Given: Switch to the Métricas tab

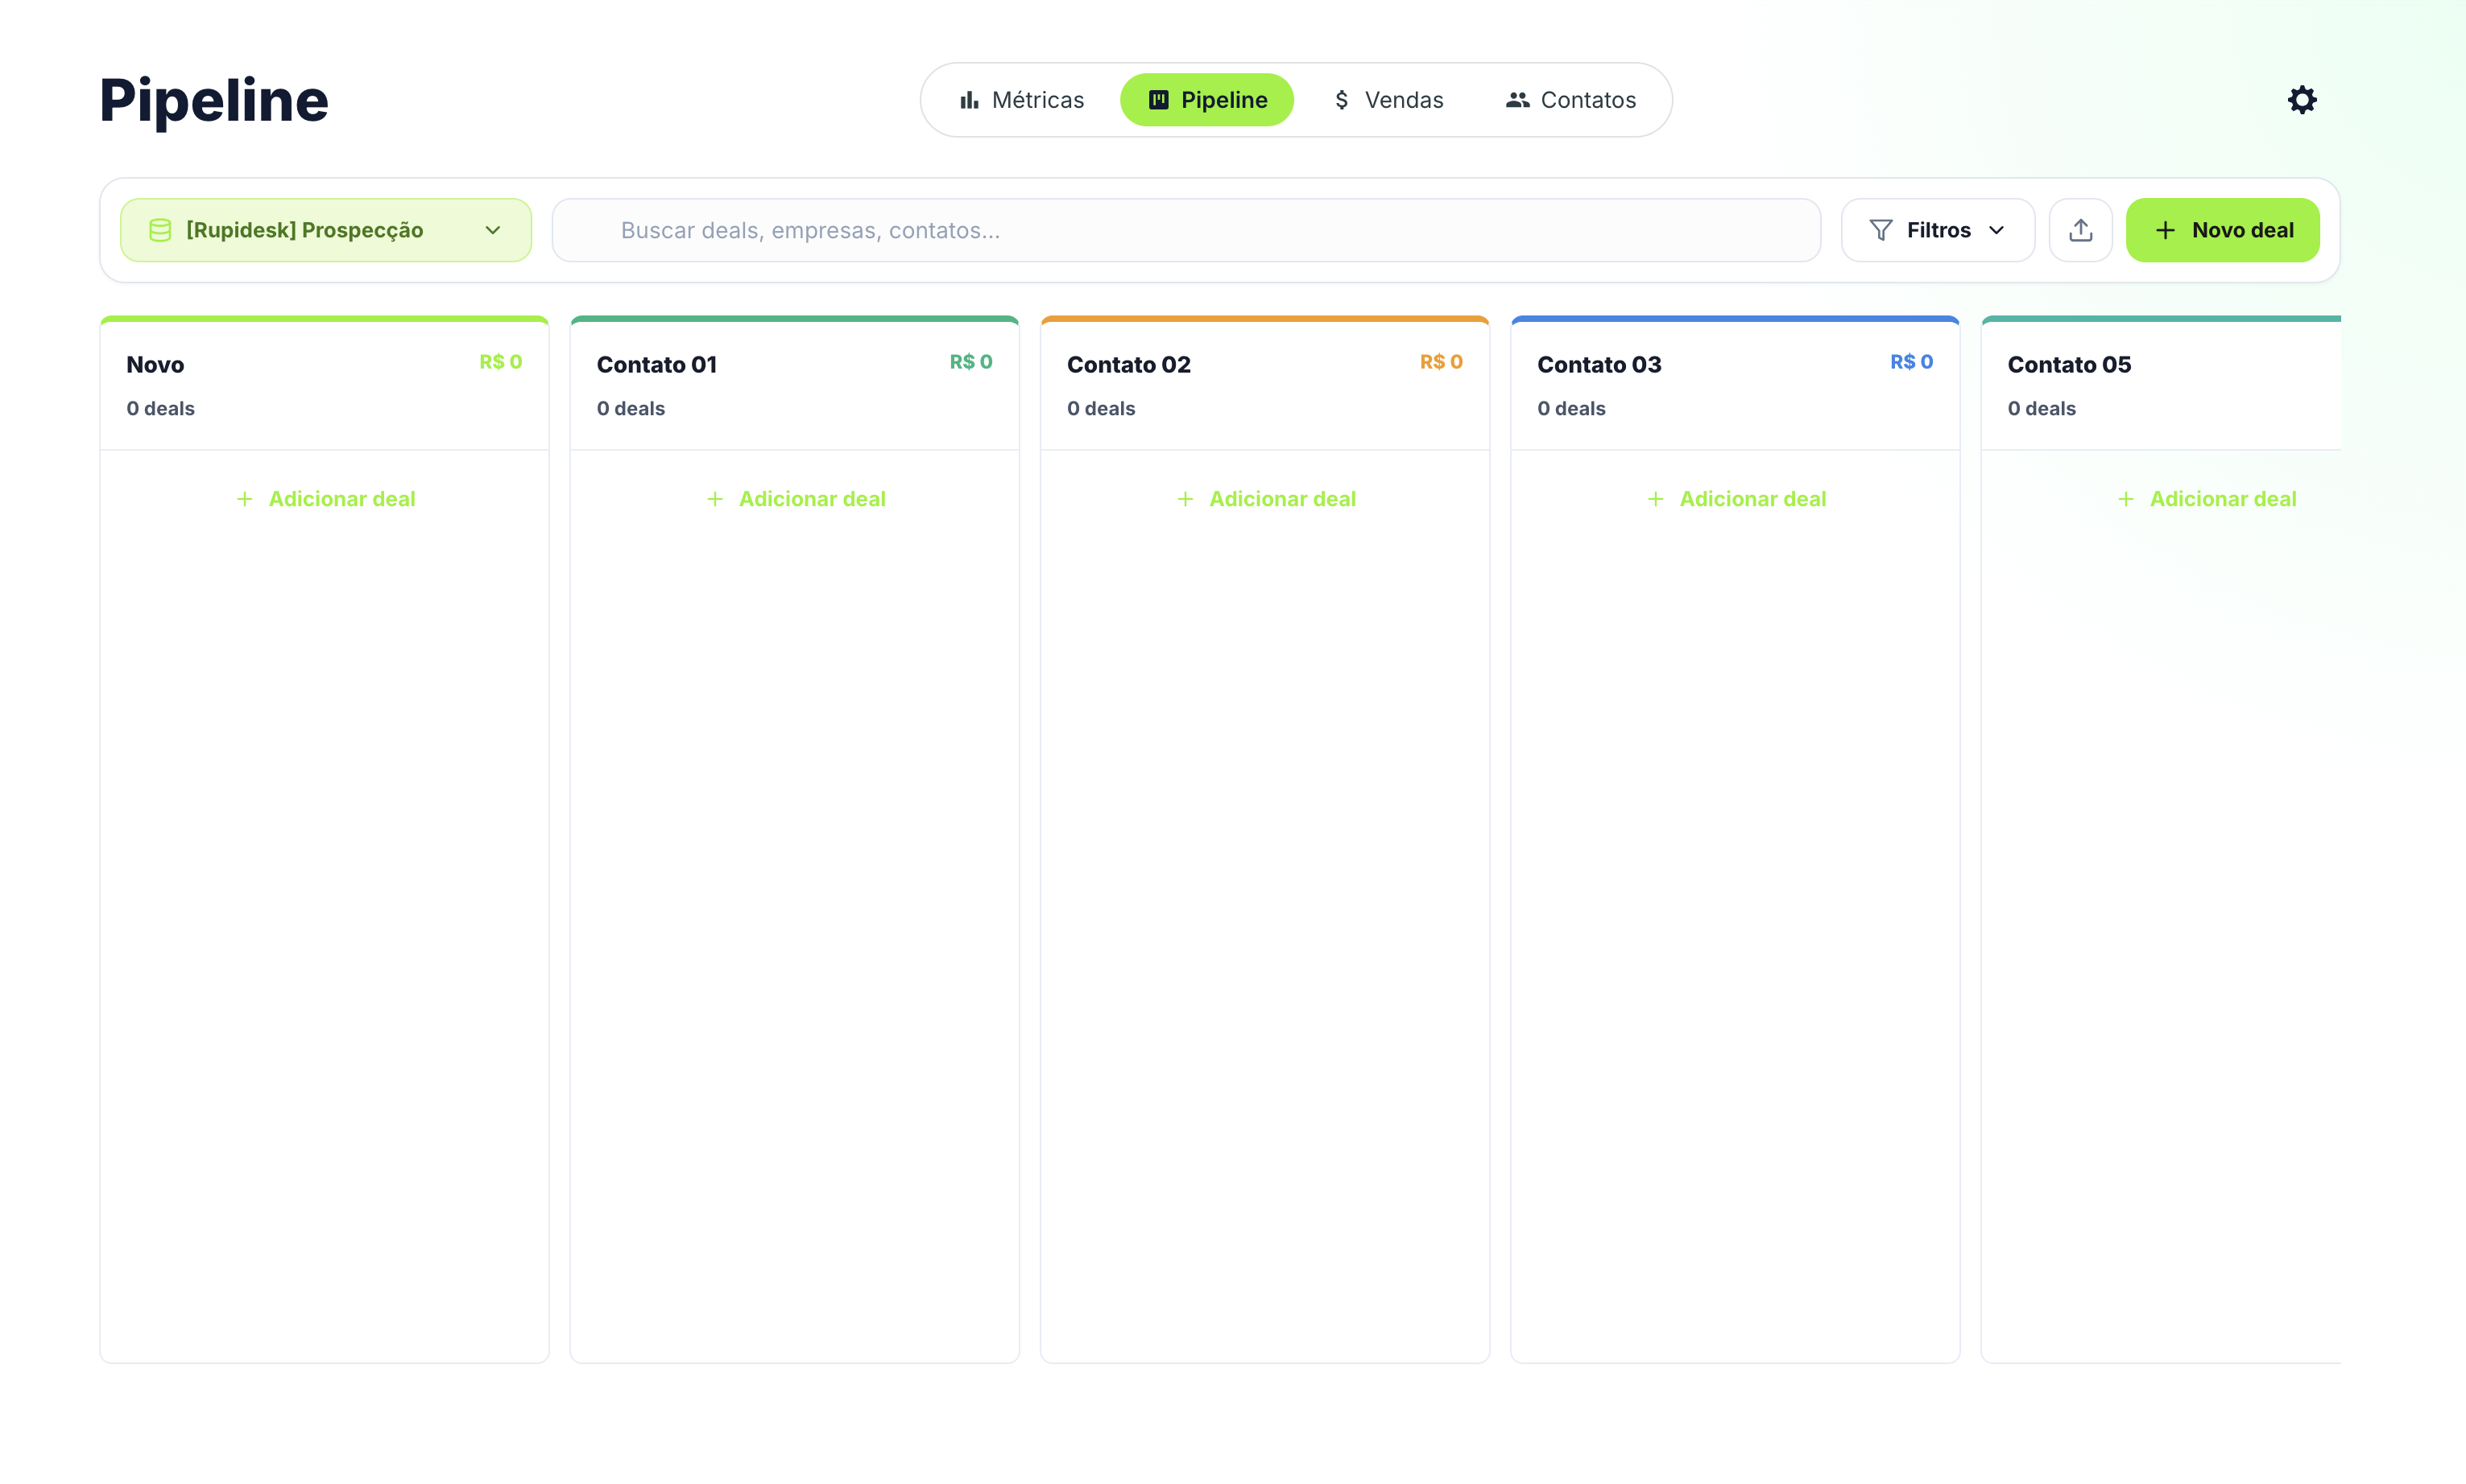Looking at the screenshot, I should click(x=1021, y=100).
